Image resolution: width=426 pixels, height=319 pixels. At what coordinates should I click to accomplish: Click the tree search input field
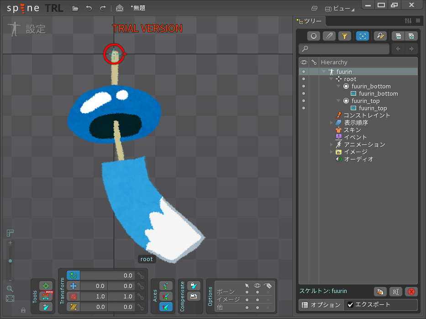(x=347, y=49)
